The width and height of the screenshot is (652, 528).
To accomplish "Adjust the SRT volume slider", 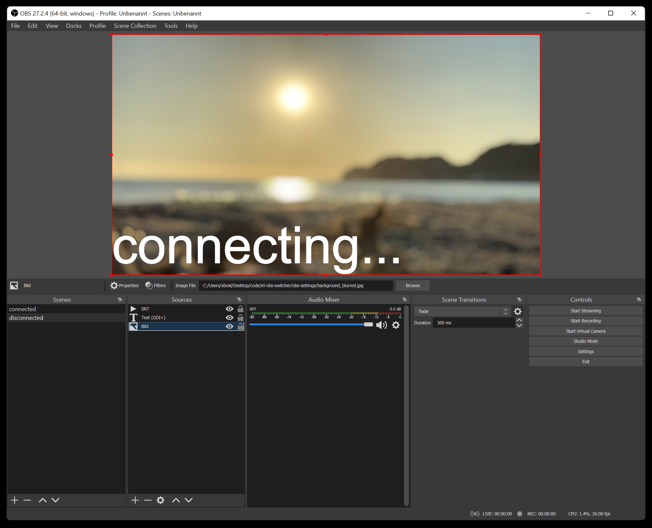I will pyautogui.click(x=311, y=324).
